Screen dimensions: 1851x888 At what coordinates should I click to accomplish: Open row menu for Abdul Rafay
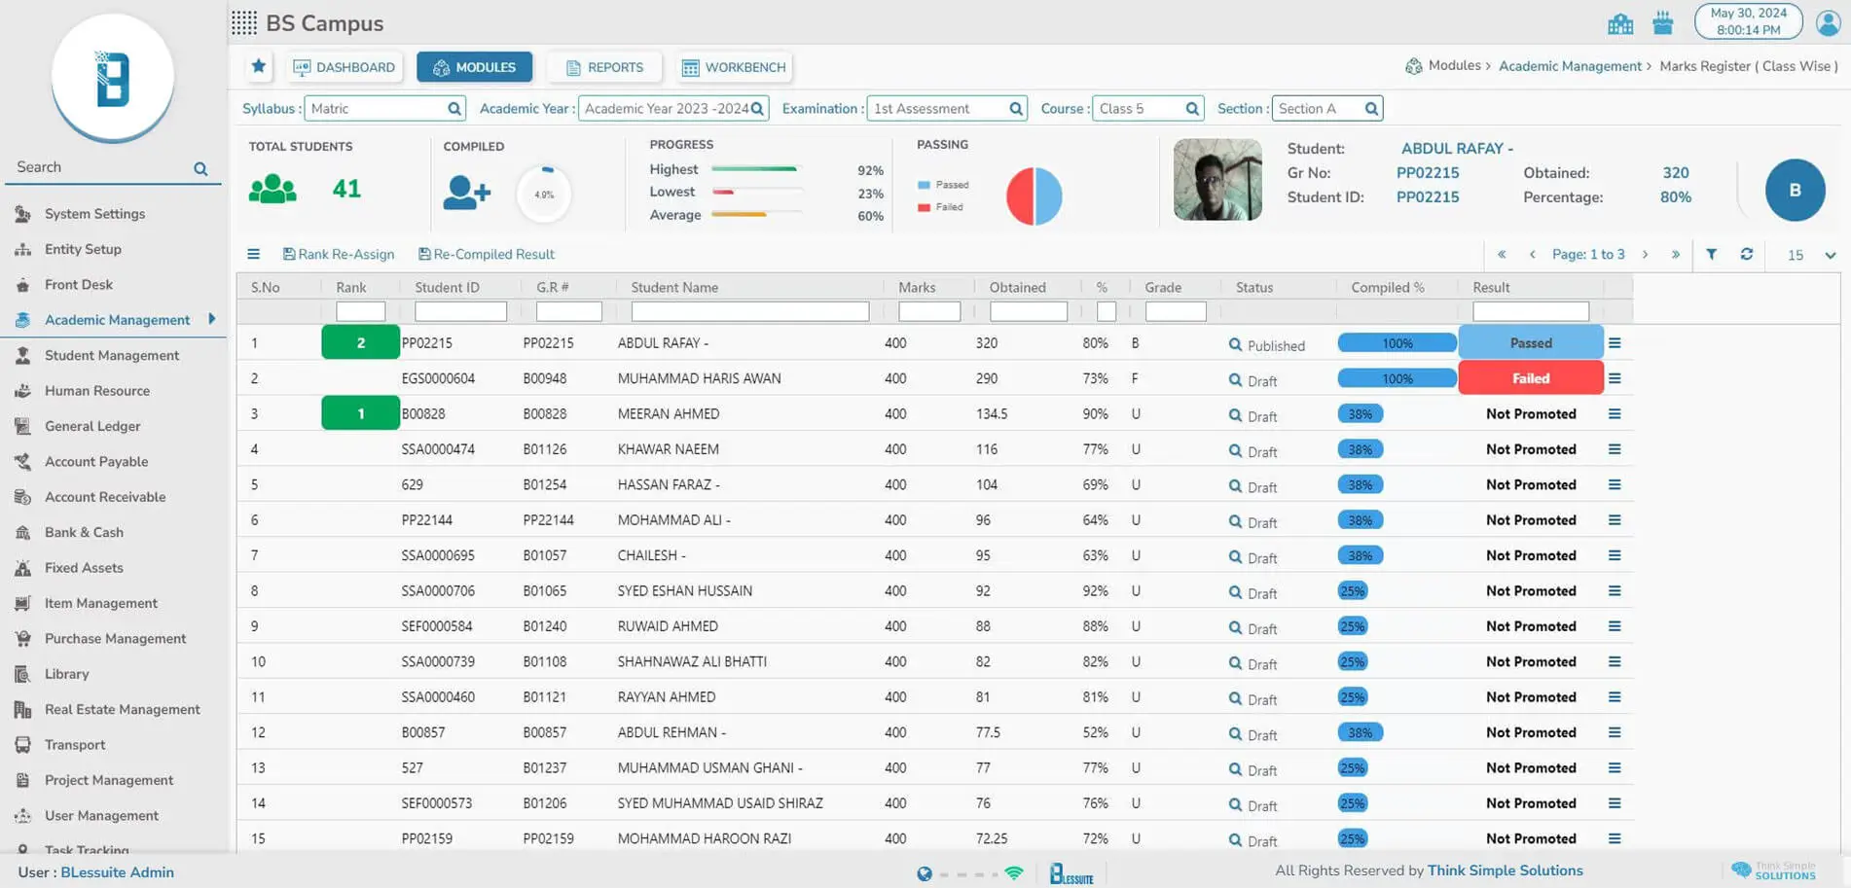1614,343
